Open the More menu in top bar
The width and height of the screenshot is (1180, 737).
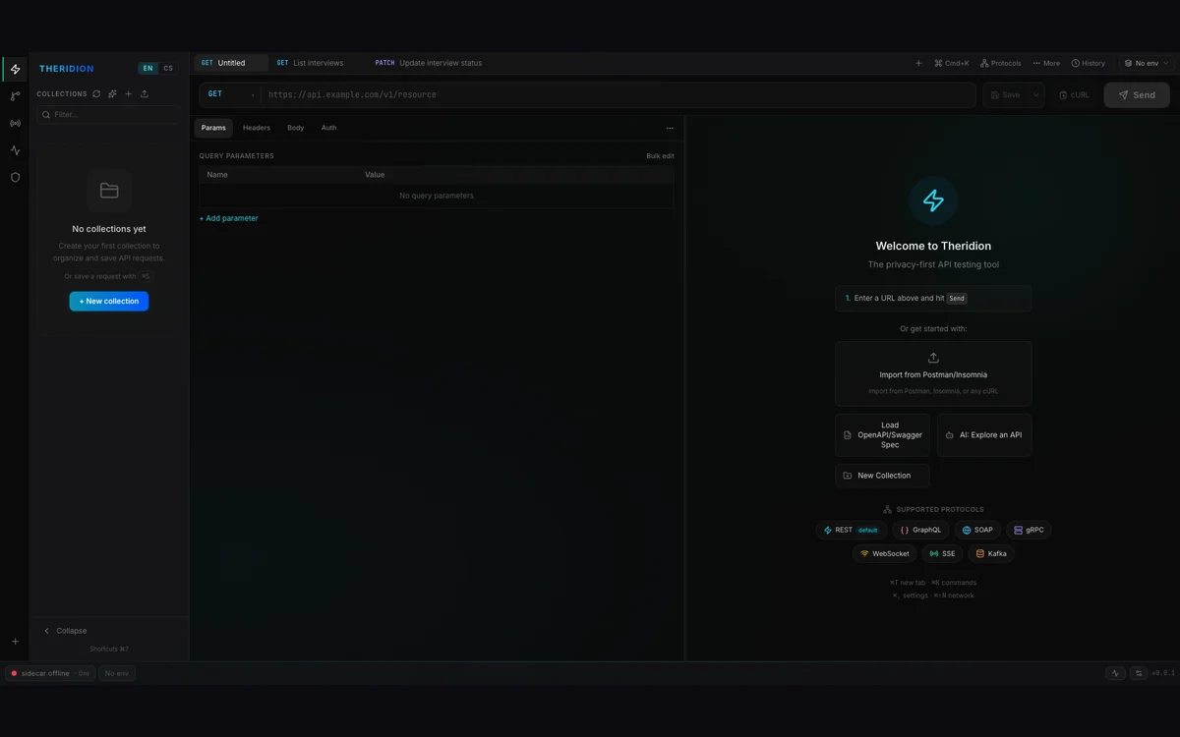1046,63
